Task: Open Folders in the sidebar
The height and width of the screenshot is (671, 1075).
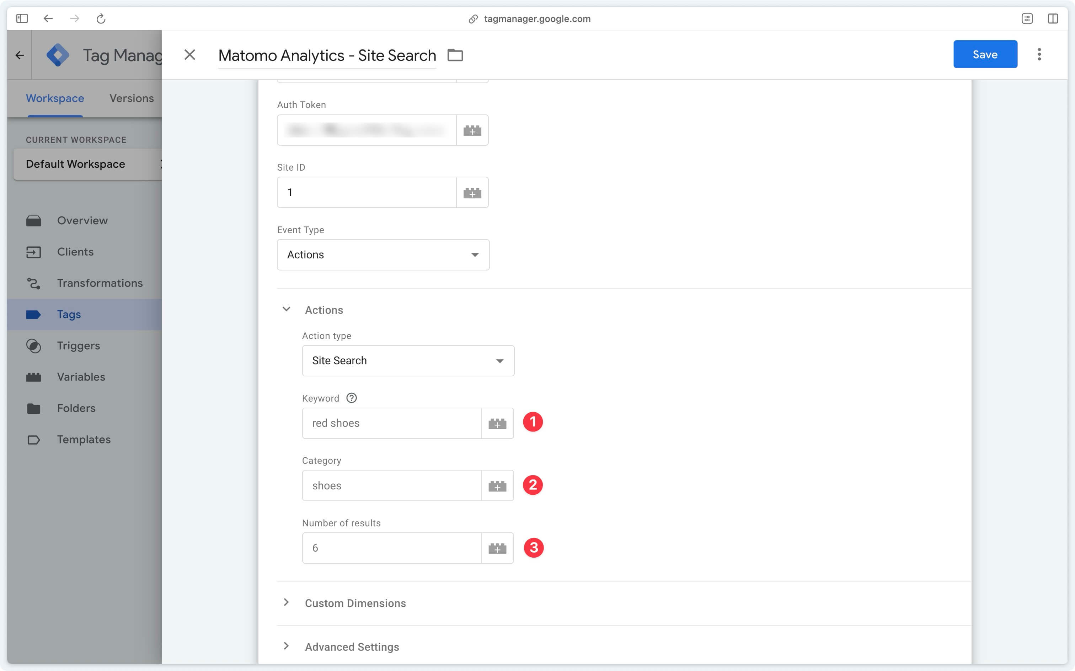Action: pos(84,408)
